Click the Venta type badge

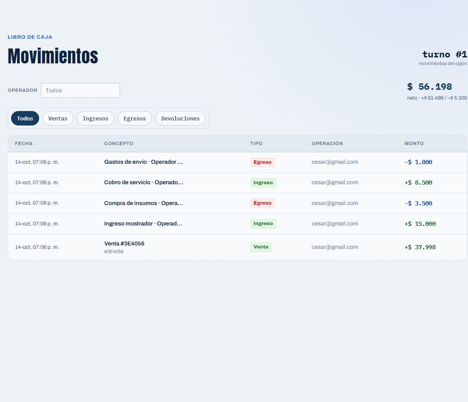[x=261, y=247]
